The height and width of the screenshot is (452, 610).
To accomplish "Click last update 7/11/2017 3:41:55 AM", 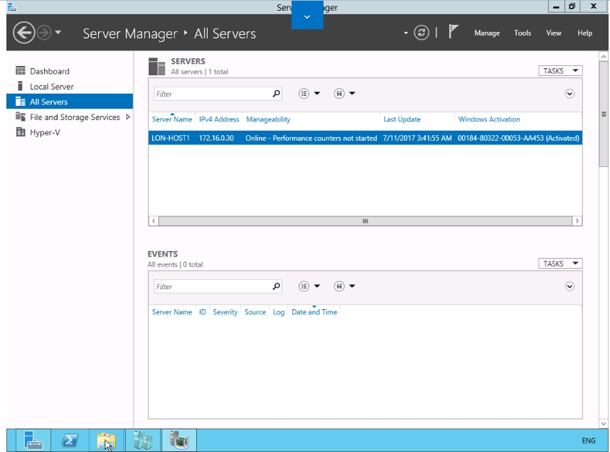I will click(x=417, y=138).
